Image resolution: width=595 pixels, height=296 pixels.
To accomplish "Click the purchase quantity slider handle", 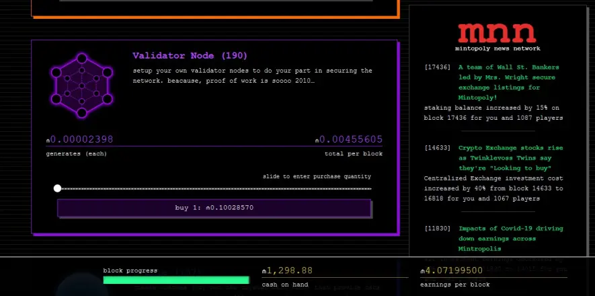I will click(57, 188).
